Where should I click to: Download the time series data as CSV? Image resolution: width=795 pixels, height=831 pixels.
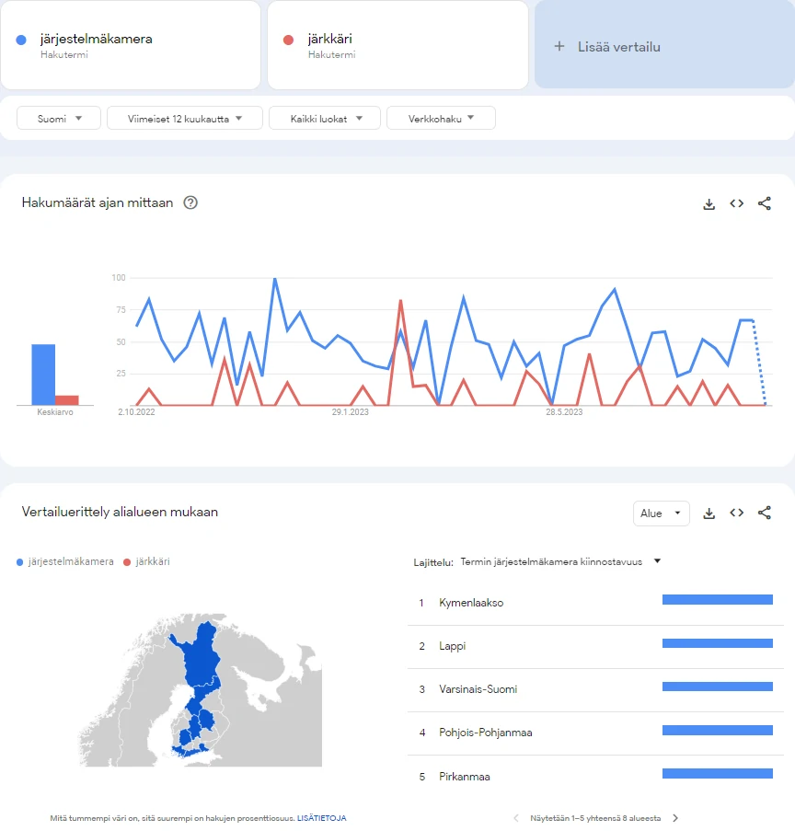click(709, 203)
